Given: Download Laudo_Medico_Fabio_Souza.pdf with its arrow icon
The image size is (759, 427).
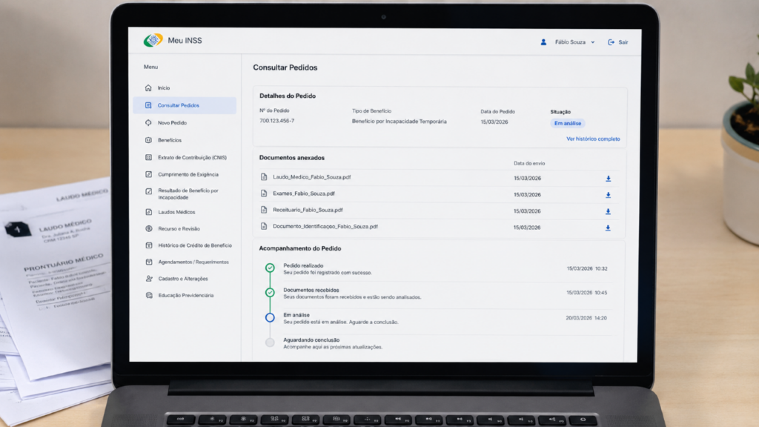Looking at the screenshot, I should coord(608,179).
